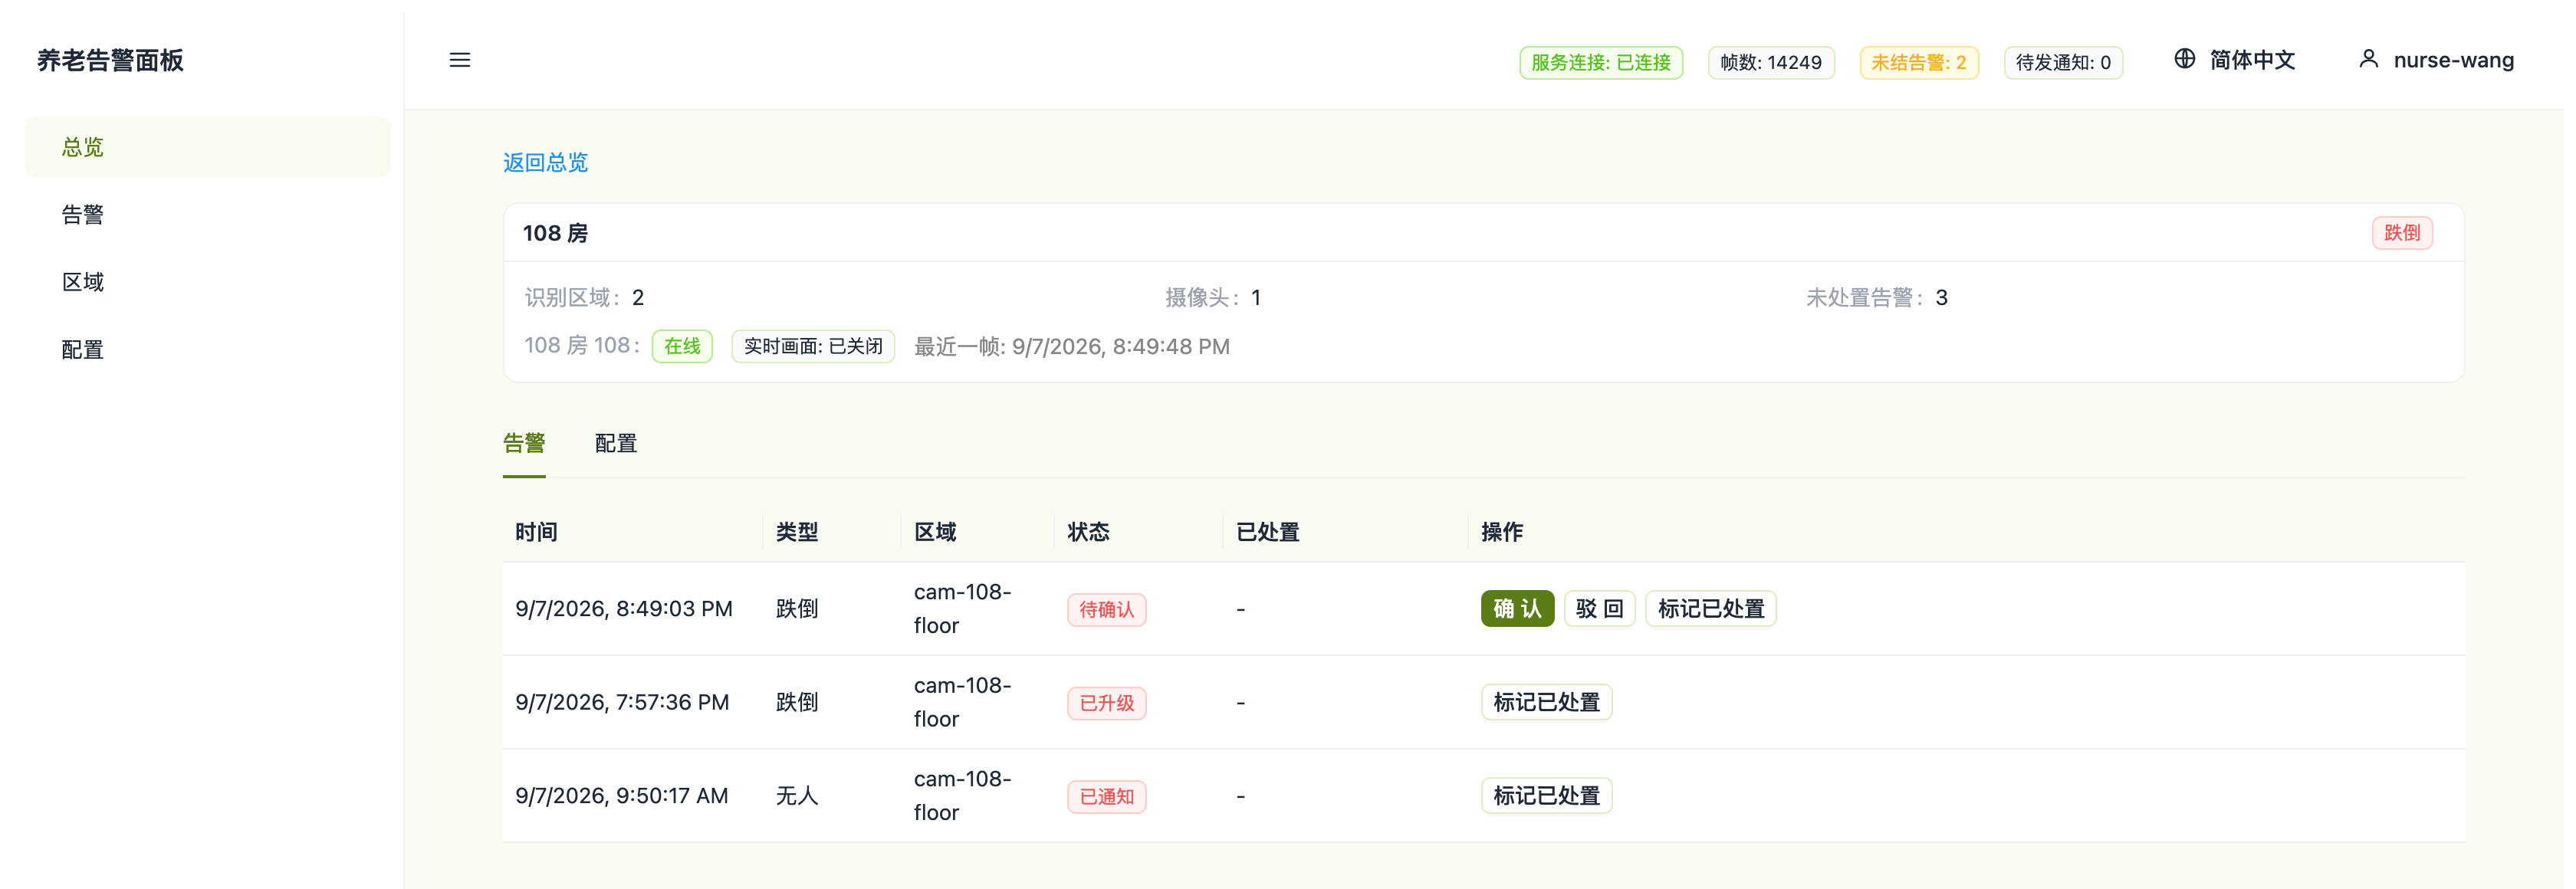Click the 待发通知: 0 badge

[x=2062, y=62]
